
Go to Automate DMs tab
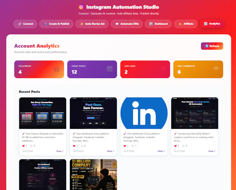pos(127,24)
